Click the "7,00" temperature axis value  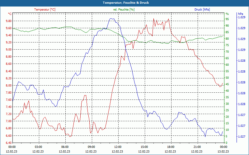tap(9, 121)
